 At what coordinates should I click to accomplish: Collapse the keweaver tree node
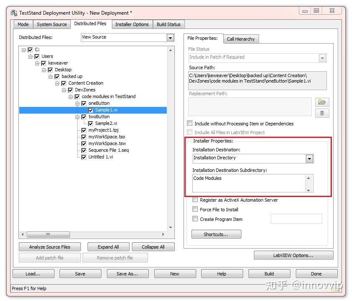pos(37,63)
